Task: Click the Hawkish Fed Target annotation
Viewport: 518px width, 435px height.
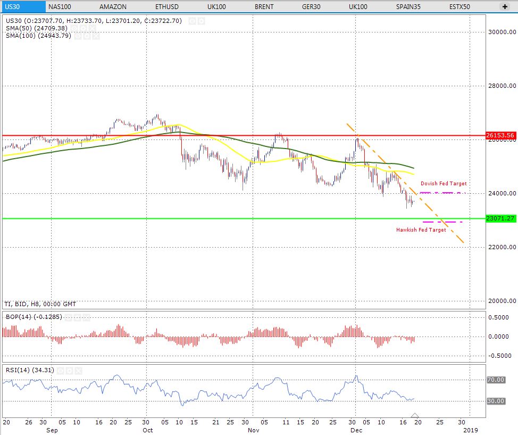Action: 421,230
